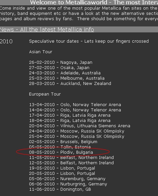The image size is (158, 196).
Task: Select the Brussels, Belgium date
Action: (x=63, y=141)
